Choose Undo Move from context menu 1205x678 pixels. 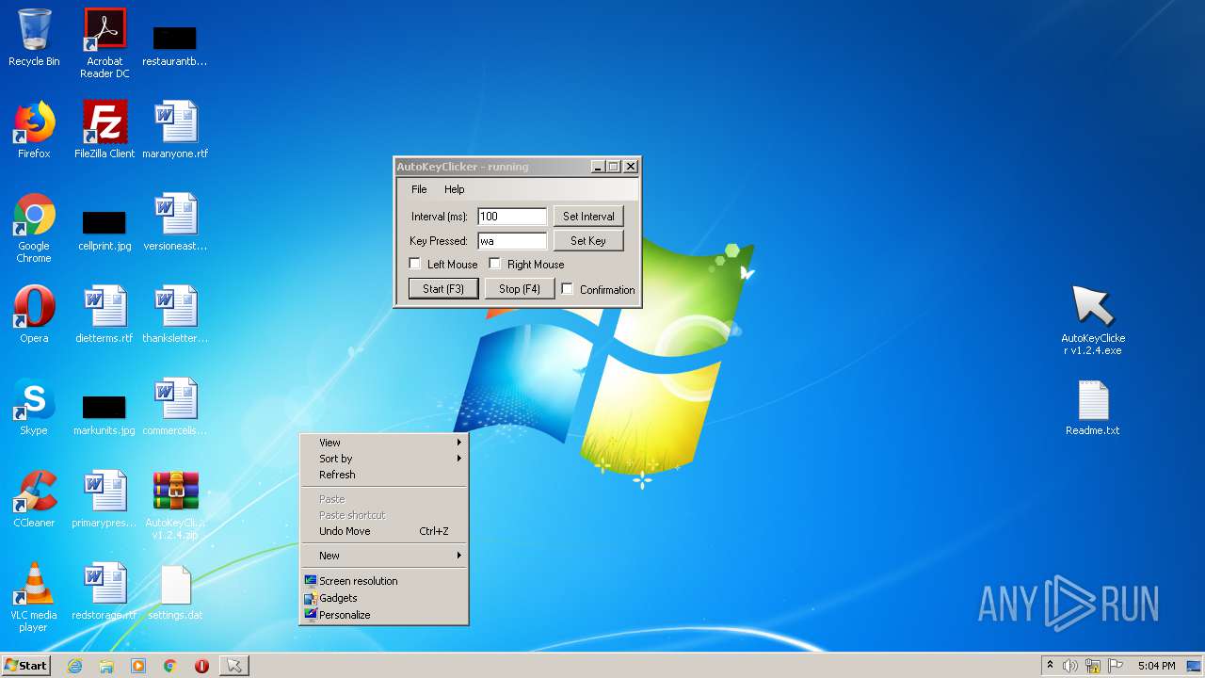tap(384, 531)
